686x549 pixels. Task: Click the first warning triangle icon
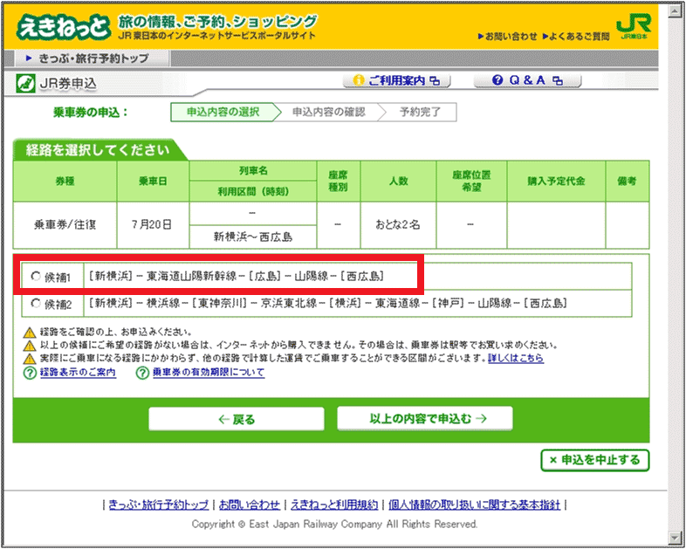(x=30, y=333)
